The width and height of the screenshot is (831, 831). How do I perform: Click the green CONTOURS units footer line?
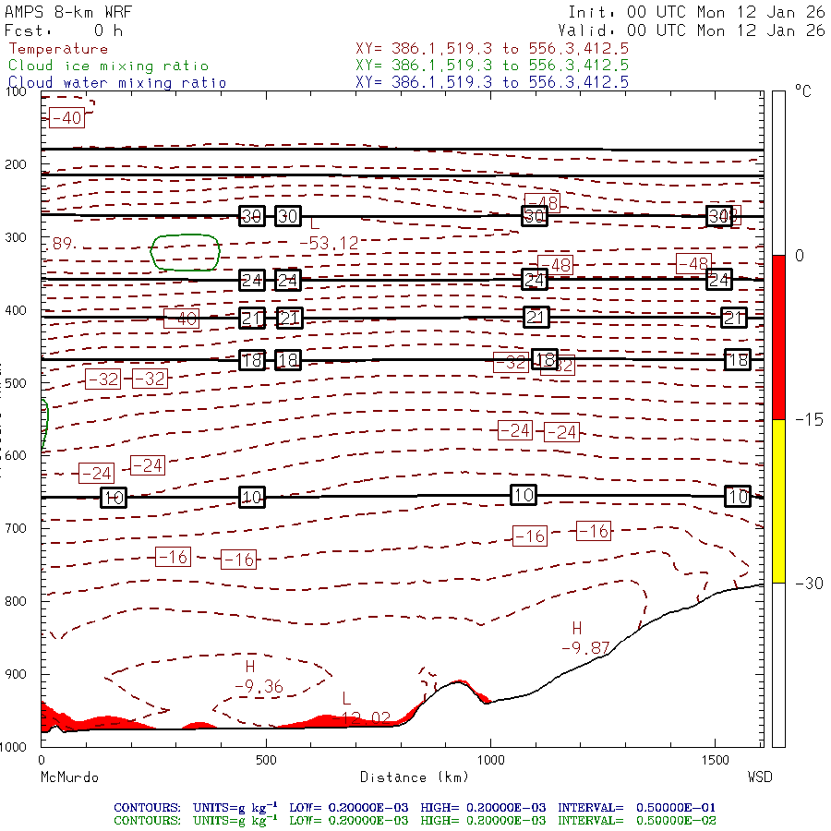pyautogui.click(x=415, y=821)
